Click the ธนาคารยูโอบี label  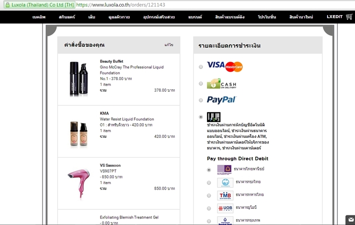point(246,207)
